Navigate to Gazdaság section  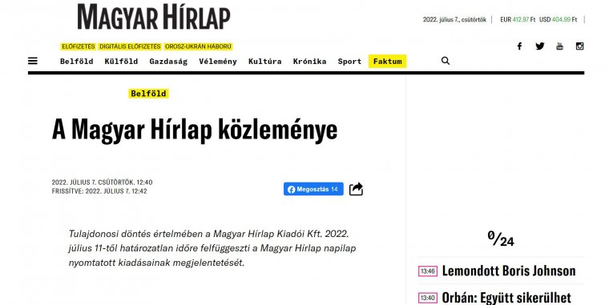point(168,62)
